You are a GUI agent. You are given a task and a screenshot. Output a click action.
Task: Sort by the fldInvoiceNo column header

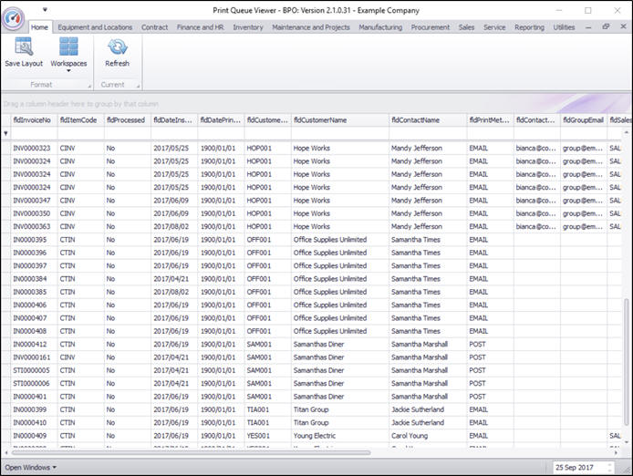coord(32,119)
